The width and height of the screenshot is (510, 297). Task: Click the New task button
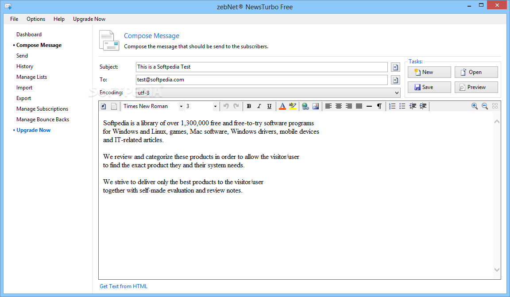coord(429,72)
